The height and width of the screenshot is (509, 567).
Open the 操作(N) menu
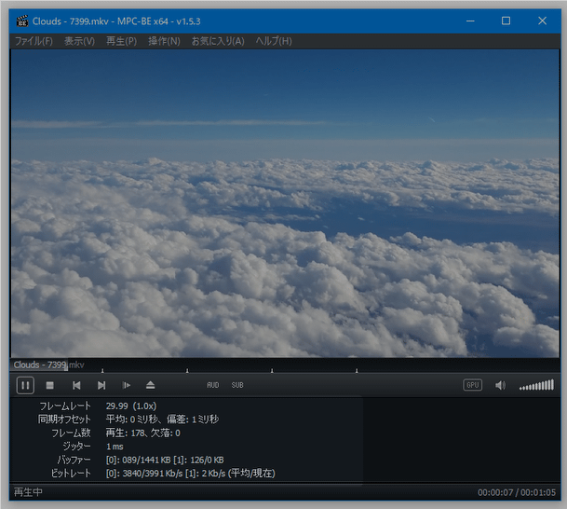click(x=164, y=41)
